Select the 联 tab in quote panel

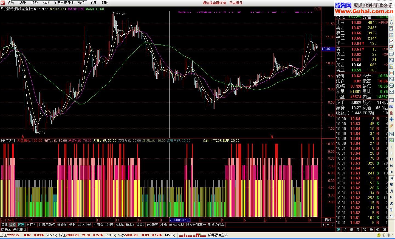pyautogui.click(x=371, y=230)
